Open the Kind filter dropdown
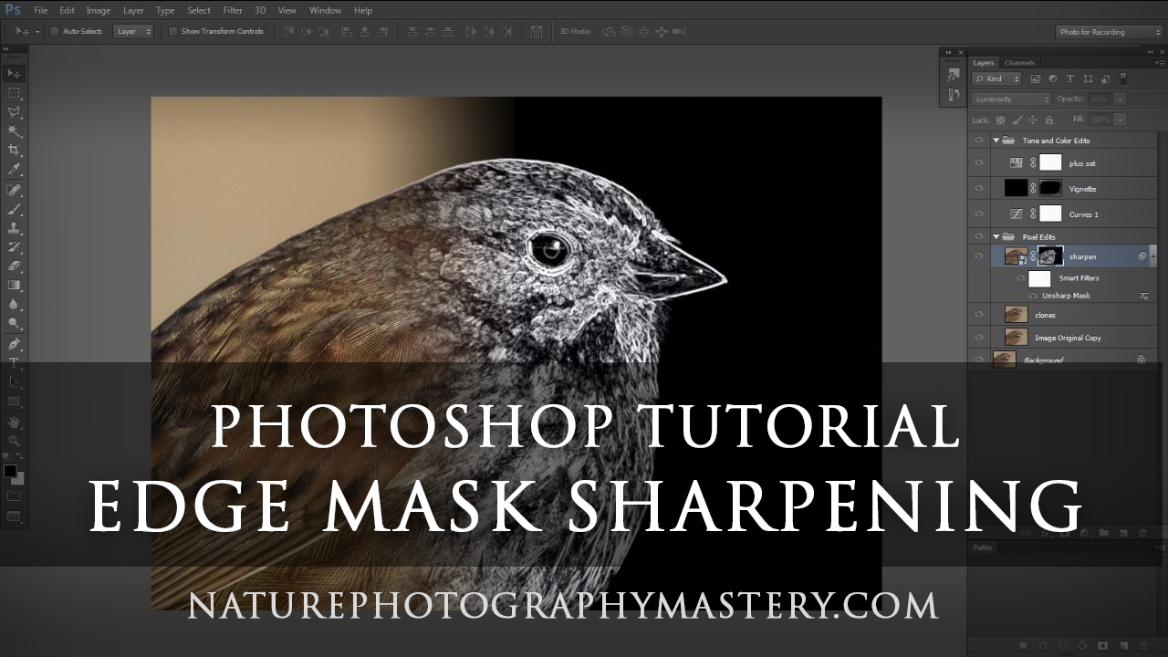This screenshot has width=1168, height=657. click(x=995, y=78)
